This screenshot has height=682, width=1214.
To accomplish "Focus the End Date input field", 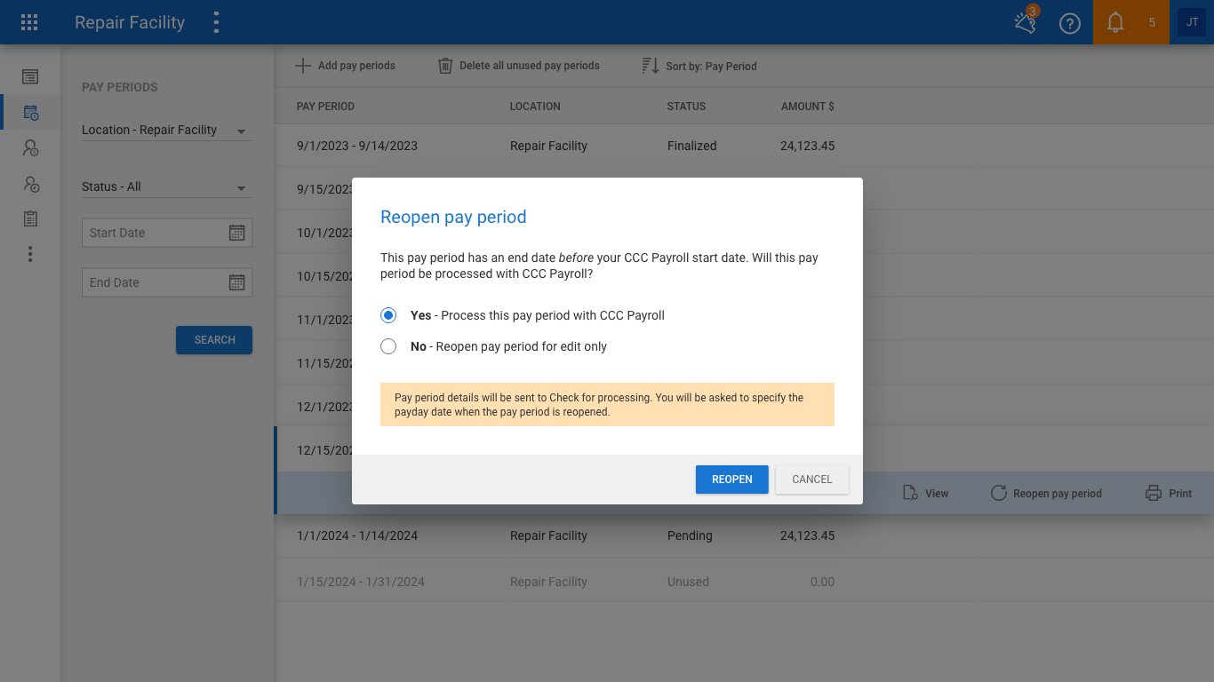I will point(167,282).
